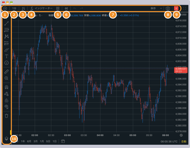Viewport: 190px width, 148px height.
Task: Toggle magnet mode
Action: point(7,87)
